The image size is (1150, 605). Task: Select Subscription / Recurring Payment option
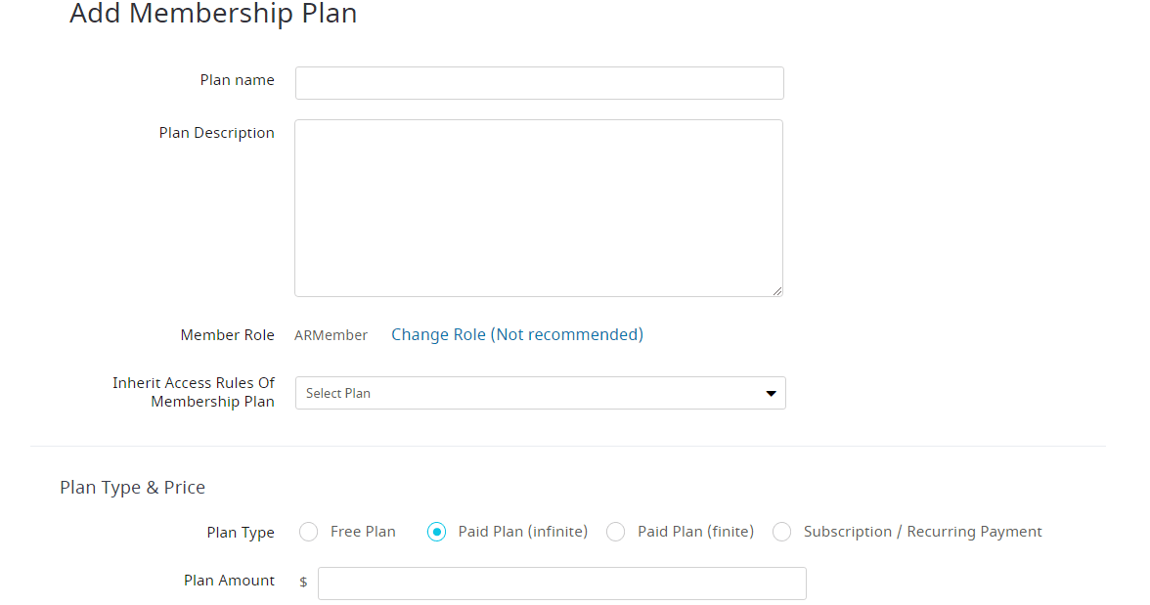pos(782,532)
